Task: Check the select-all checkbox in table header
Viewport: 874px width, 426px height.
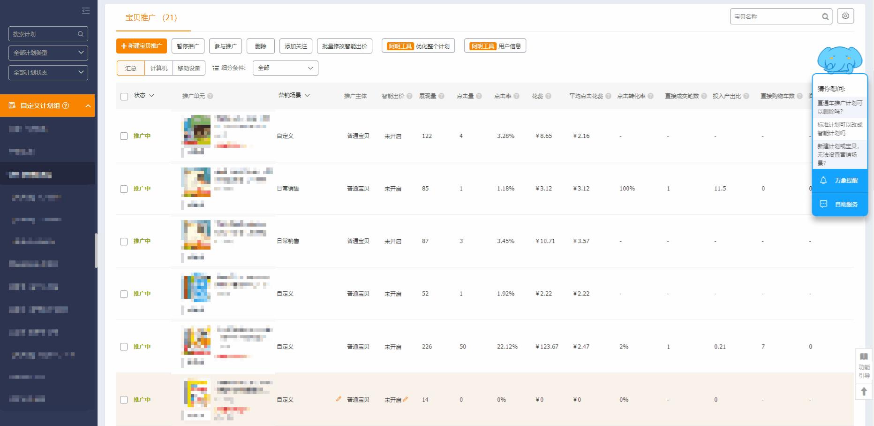Action: point(124,96)
